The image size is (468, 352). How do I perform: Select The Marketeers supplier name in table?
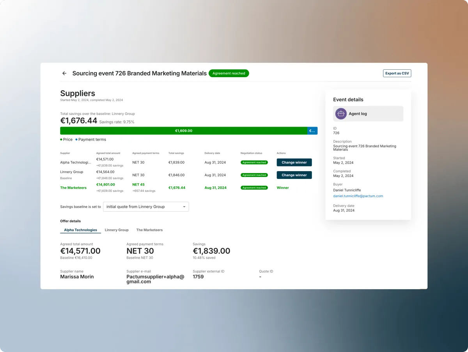[x=73, y=188]
